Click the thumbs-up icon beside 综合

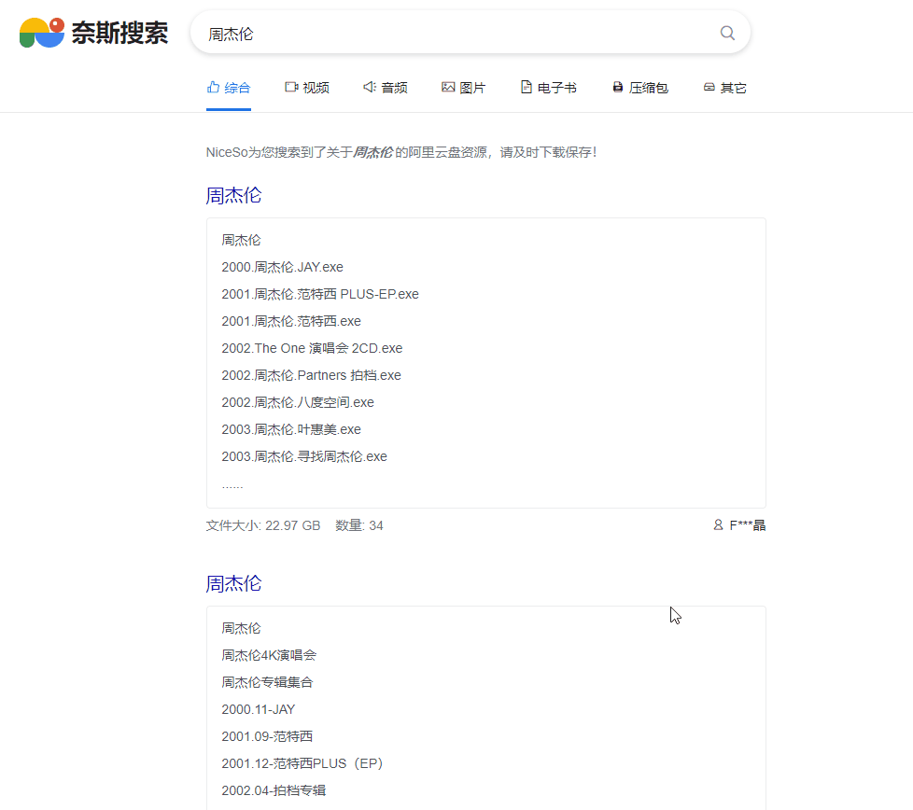pos(213,88)
